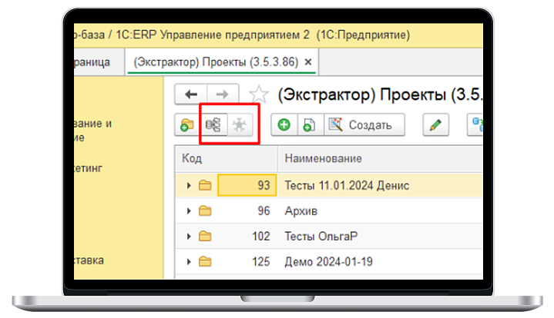The image size is (554, 318).
Task: Click the green plus add icon
Action: [x=284, y=124]
